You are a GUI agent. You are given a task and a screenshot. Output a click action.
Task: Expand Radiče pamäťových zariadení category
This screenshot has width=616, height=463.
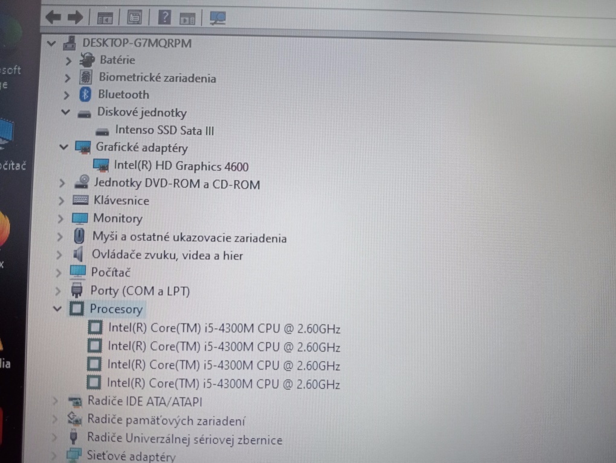[x=54, y=419]
